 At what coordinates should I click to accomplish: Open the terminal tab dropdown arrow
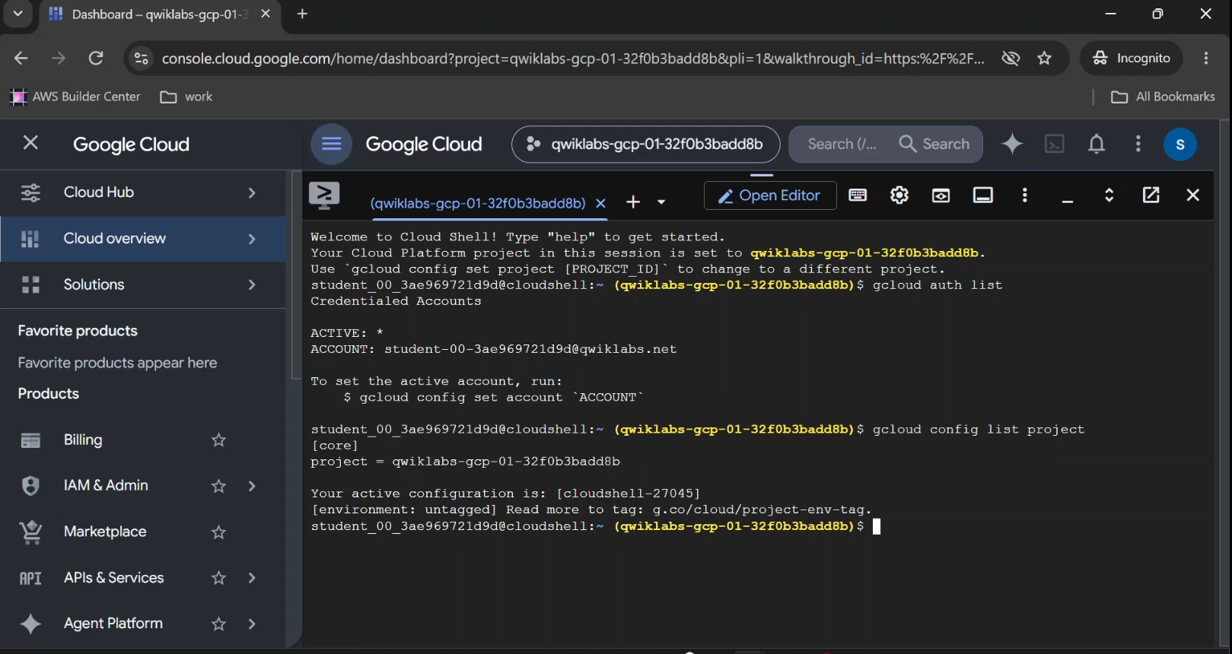[x=661, y=202]
